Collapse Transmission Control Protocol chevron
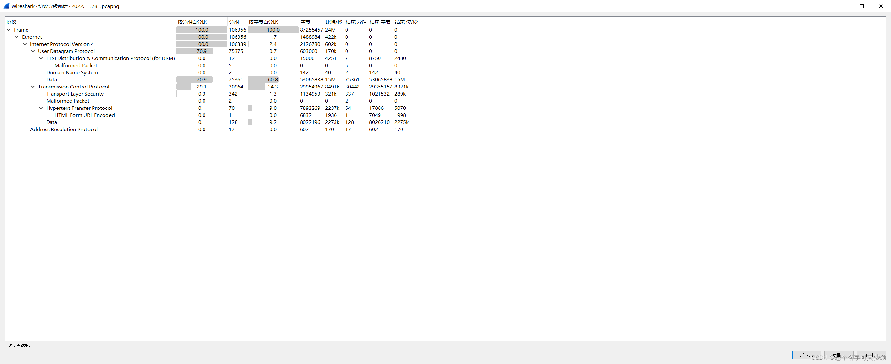 click(33, 87)
